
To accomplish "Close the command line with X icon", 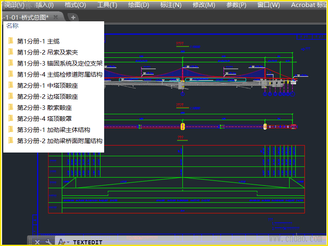I will pyautogui.click(x=37, y=242).
